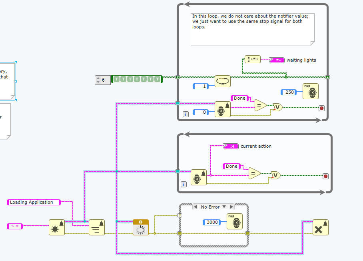Click the numeric constant 1

[201, 86]
